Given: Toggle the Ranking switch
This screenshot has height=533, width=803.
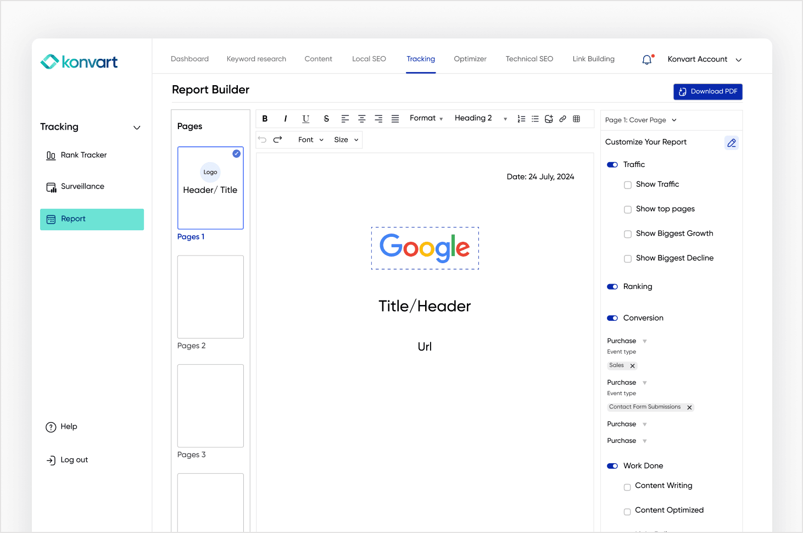Looking at the screenshot, I should pyautogui.click(x=612, y=287).
